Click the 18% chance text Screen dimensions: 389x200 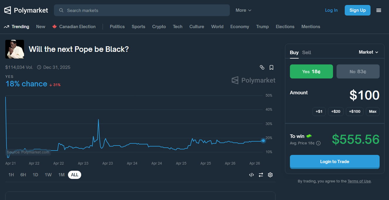[26, 84]
